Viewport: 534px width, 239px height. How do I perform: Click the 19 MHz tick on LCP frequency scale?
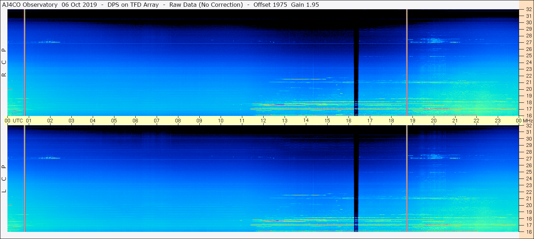528,212
